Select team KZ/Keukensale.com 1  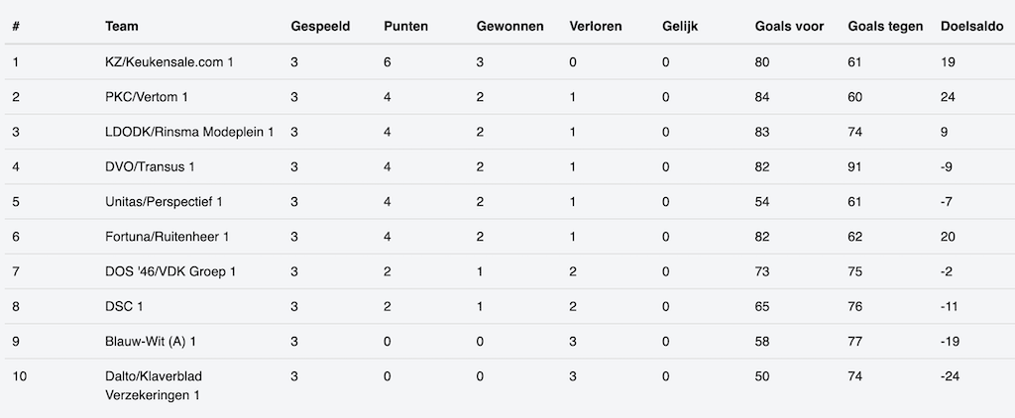(169, 62)
